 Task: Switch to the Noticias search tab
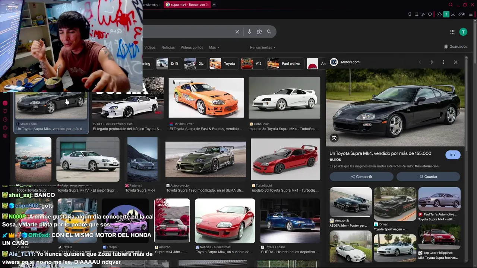pos(168,47)
